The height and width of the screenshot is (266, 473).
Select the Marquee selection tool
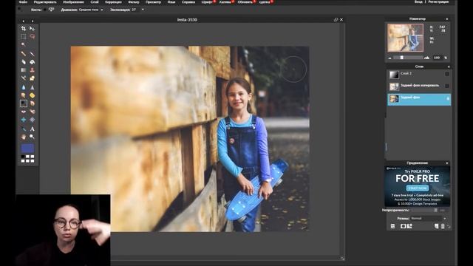(x=23, y=36)
